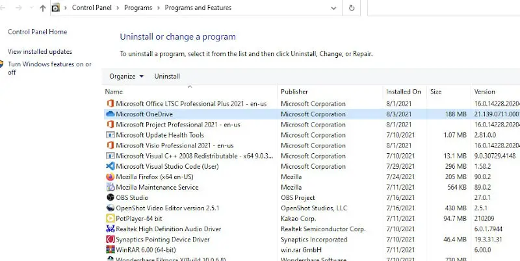Click the Control Panel icon in address bar

point(56,8)
